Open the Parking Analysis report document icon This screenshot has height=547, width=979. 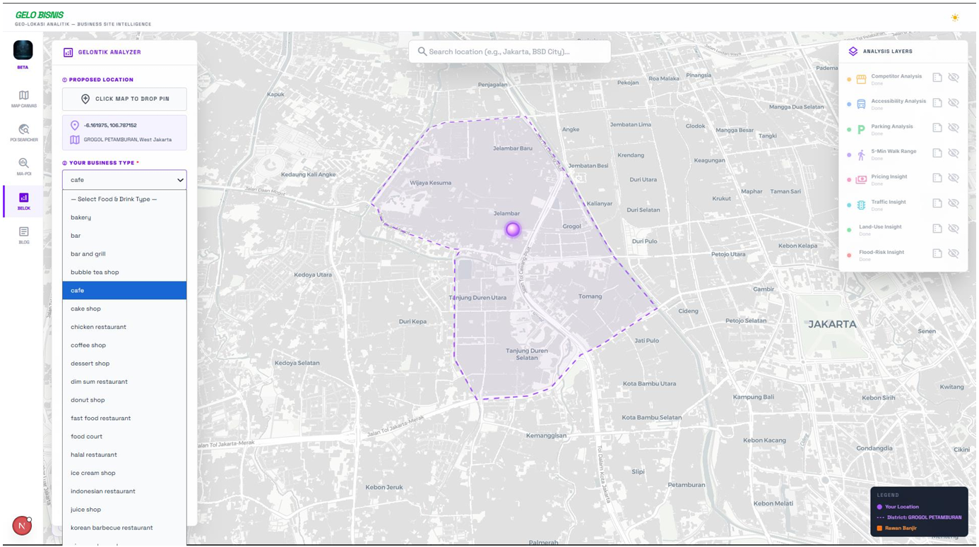937,128
